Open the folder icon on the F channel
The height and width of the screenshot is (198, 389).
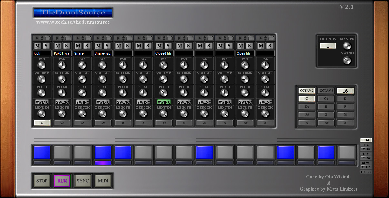[149, 38]
